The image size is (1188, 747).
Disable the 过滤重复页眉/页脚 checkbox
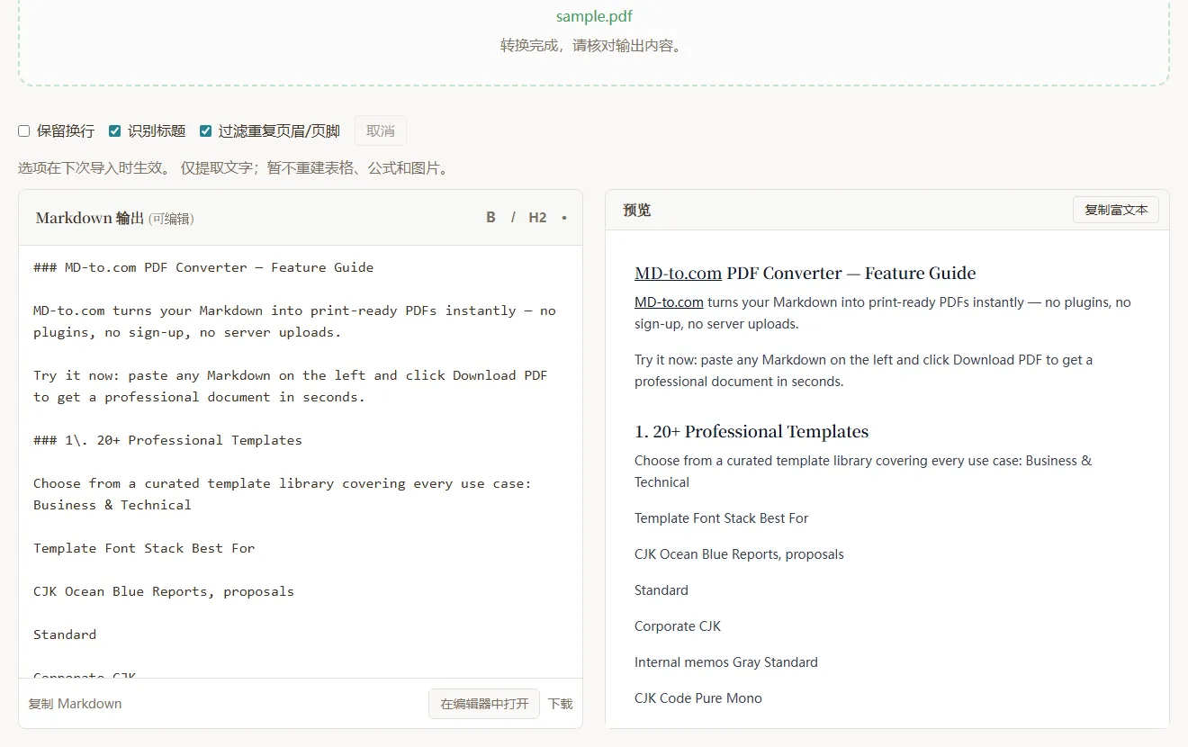(x=206, y=131)
